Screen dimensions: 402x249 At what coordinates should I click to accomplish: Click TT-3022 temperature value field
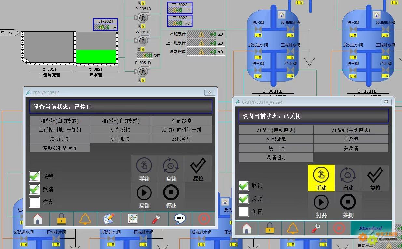[x=180, y=10]
